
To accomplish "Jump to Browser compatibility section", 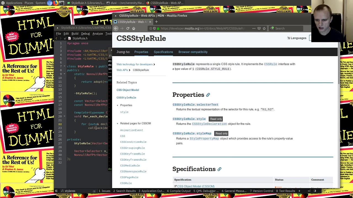I will click(193, 52).
